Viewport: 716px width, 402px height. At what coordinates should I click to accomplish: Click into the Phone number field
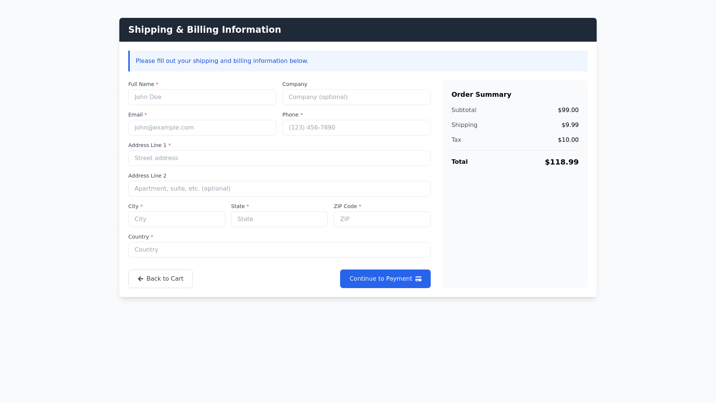coord(356,128)
